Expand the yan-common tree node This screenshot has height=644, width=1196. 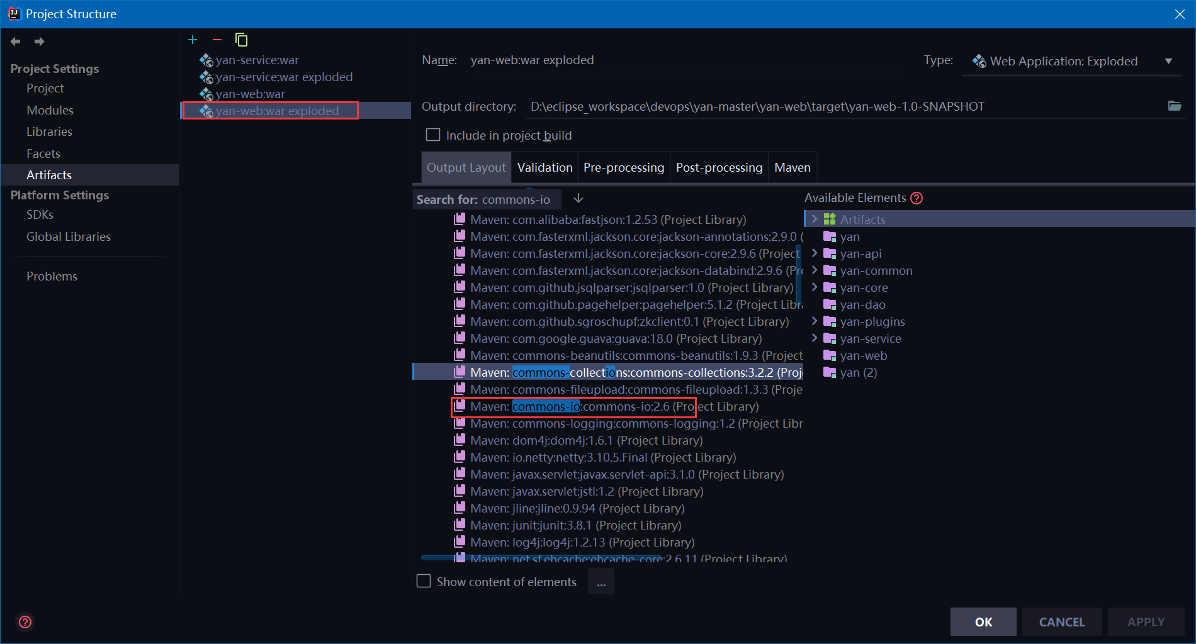pos(815,270)
